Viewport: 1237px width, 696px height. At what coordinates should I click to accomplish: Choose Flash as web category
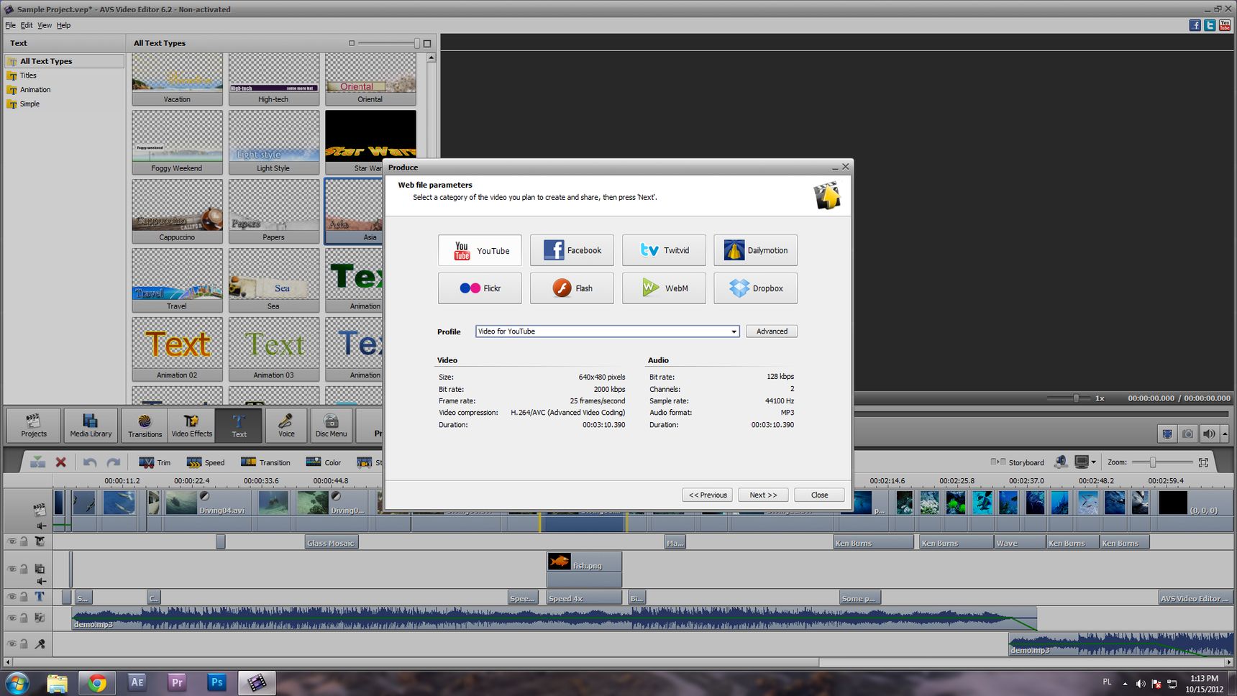click(572, 288)
